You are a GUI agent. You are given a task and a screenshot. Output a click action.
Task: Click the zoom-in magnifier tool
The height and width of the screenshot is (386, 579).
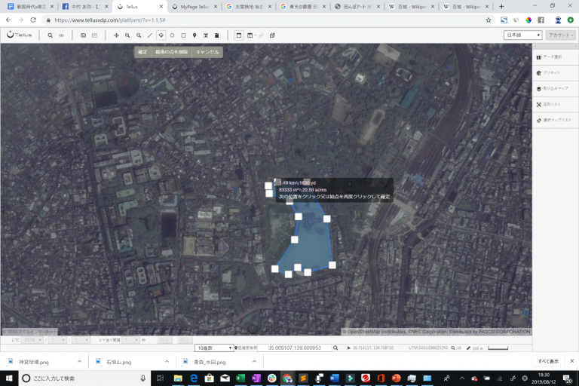[x=127, y=35]
